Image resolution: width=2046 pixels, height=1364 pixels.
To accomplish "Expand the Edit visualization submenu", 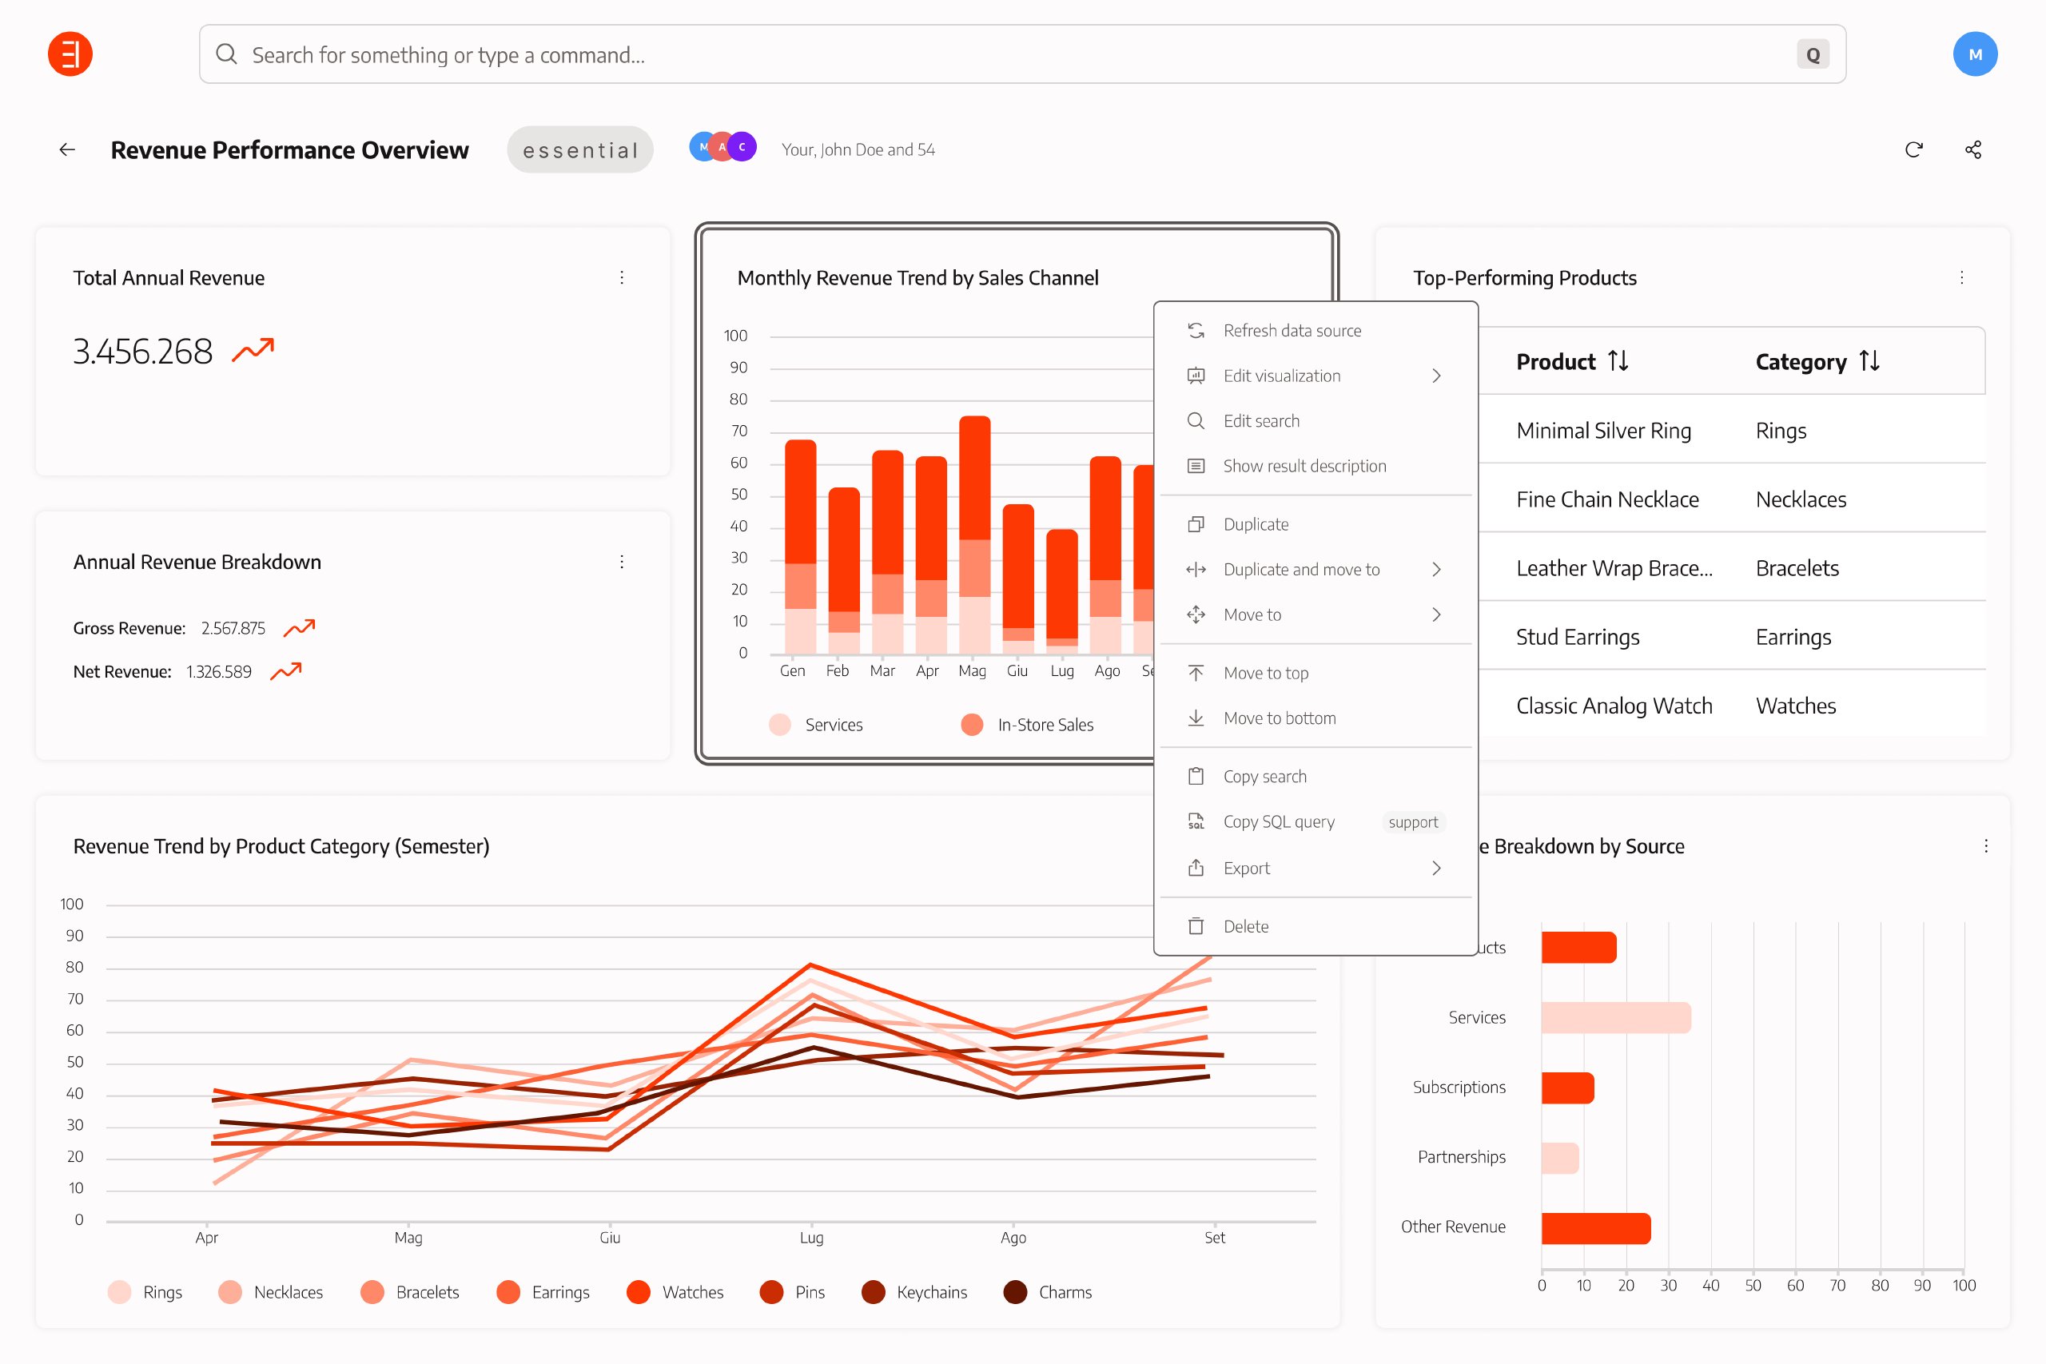I will tap(1282, 375).
